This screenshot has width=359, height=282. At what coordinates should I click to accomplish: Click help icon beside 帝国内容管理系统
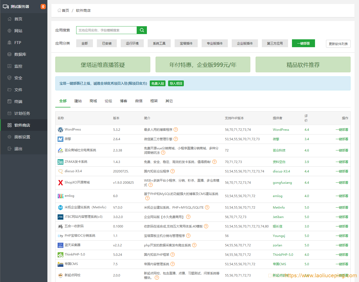173,264
